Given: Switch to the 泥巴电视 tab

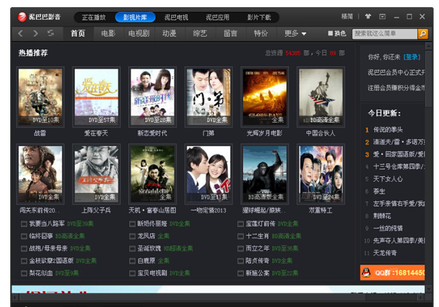Looking at the screenshot, I should [x=175, y=17].
